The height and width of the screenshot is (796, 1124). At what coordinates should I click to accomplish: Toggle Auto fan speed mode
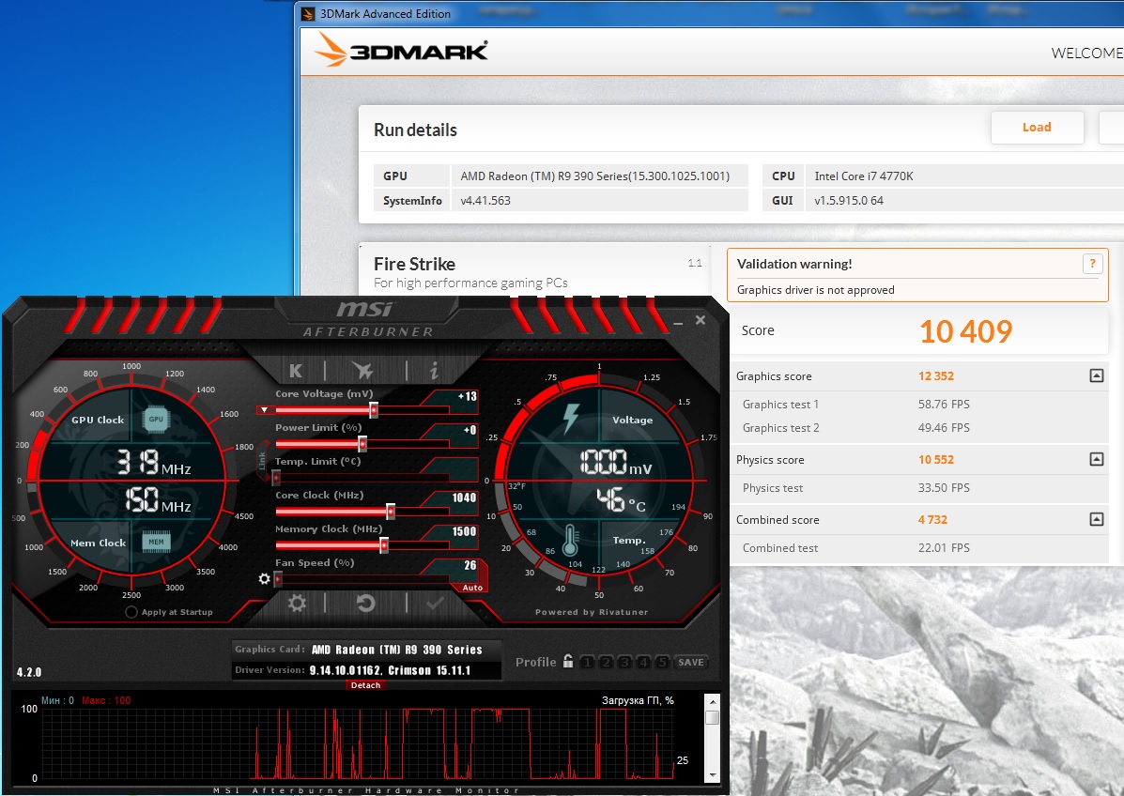(472, 588)
